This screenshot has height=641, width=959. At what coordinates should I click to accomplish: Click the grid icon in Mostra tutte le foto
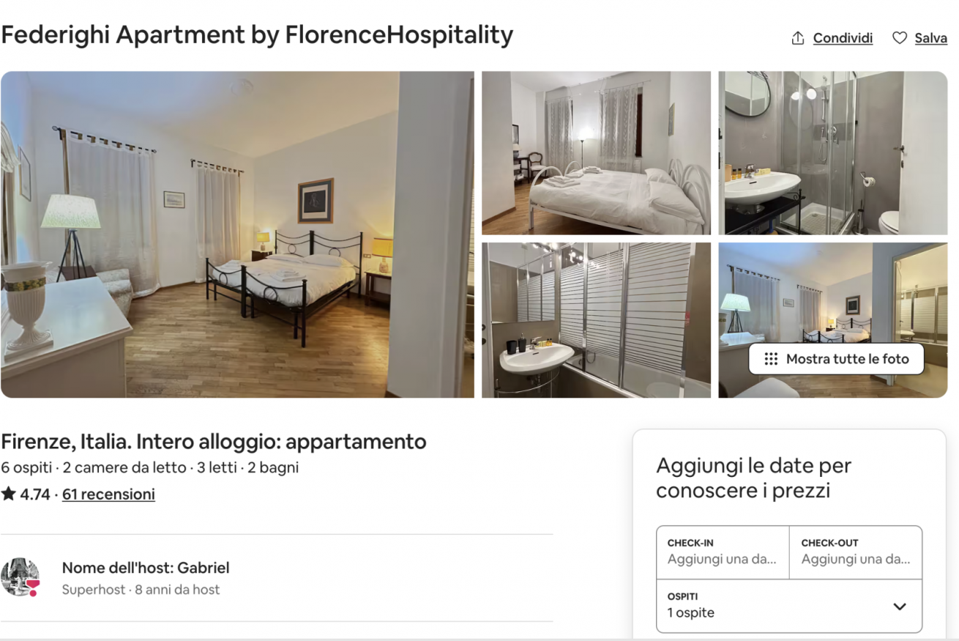(x=771, y=359)
